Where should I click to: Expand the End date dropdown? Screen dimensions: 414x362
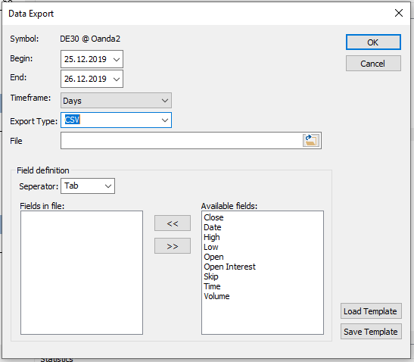tap(117, 79)
